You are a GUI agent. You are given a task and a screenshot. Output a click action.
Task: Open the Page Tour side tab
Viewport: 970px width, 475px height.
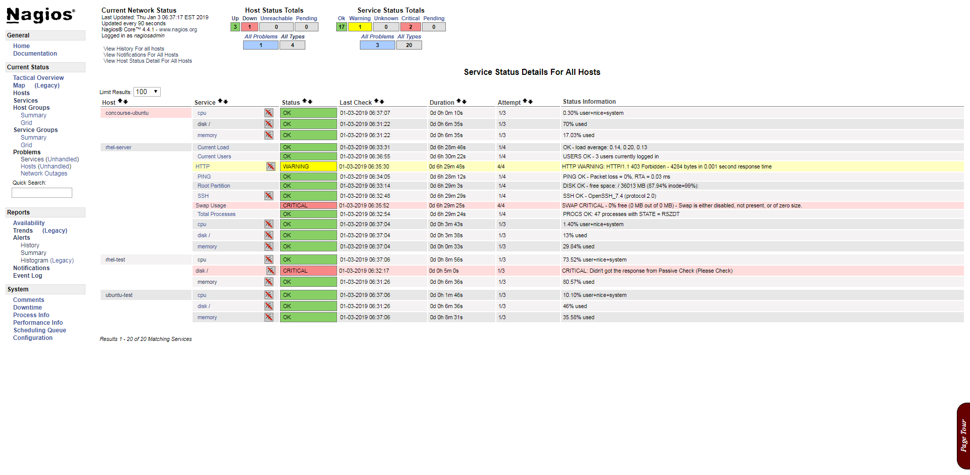963,436
